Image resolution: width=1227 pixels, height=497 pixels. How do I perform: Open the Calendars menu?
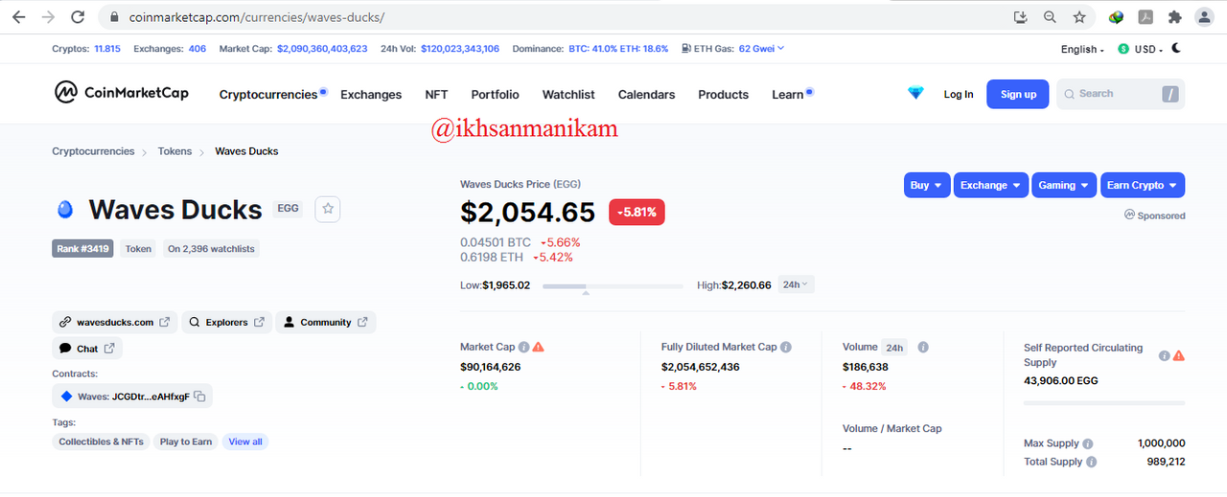click(646, 94)
